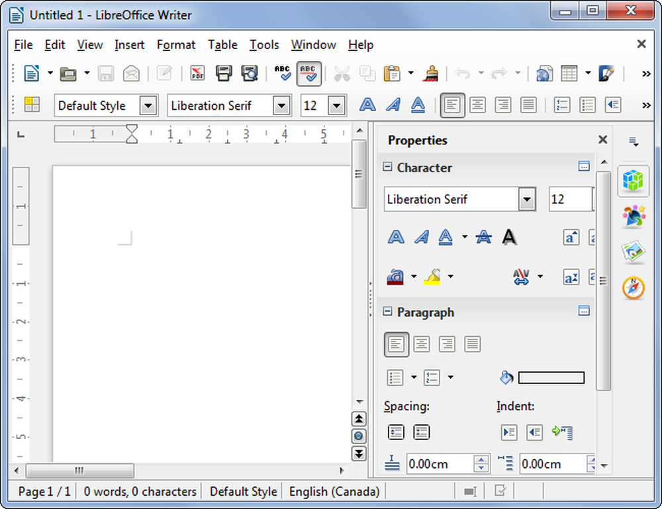Image resolution: width=662 pixels, height=509 pixels.
Task: Click the Numbering icon in the formatting toolbar
Action: tap(562, 105)
